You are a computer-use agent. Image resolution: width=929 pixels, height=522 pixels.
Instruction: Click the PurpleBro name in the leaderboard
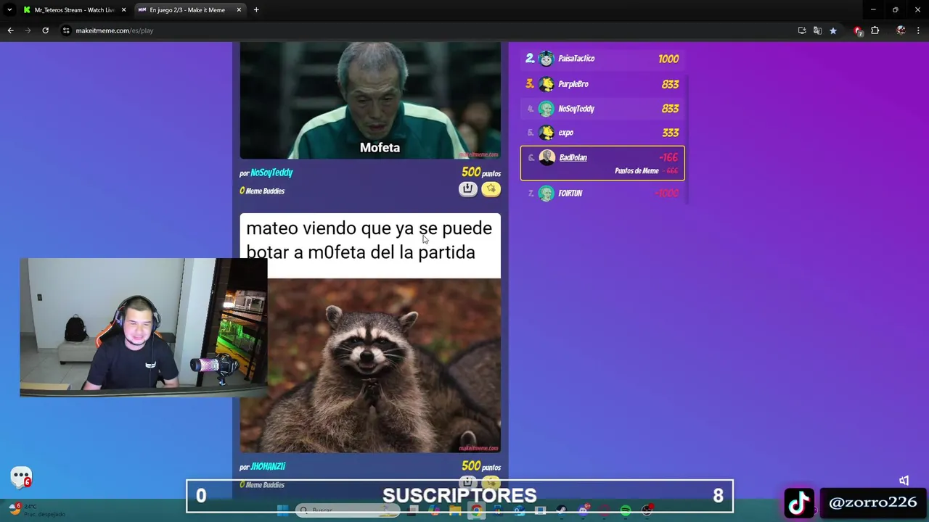(x=573, y=84)
